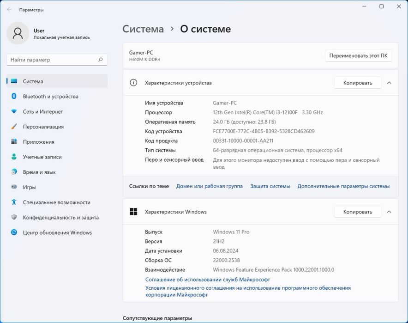
Task: Minimize the Параметры window
Action: (364, 6)
